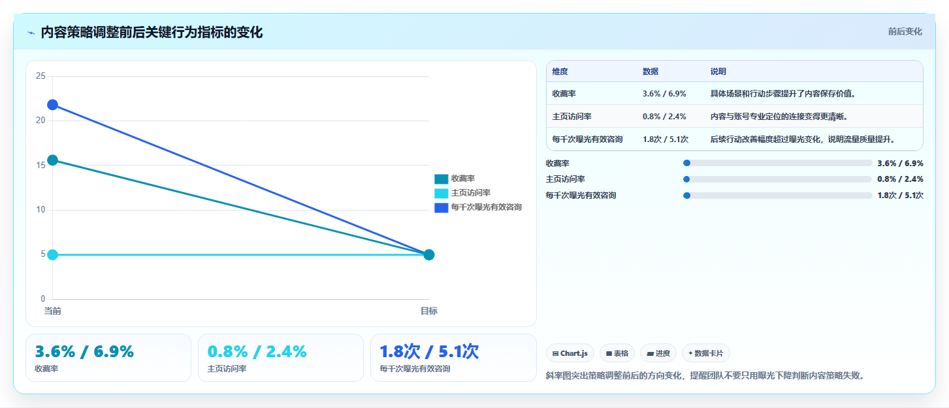This screenshot has height=408, width=949.
Task: Click the teal data point near 15 at 当前
Action: click(53, 160)
